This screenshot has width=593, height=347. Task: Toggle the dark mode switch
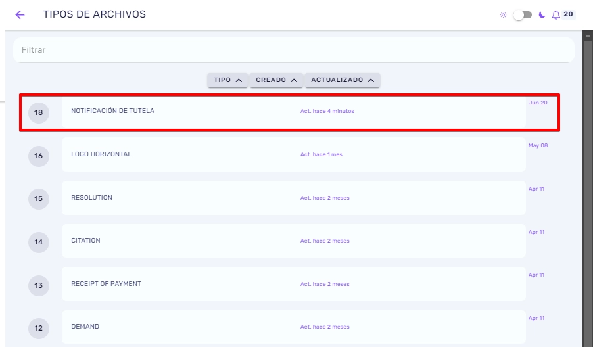(523, 14)
